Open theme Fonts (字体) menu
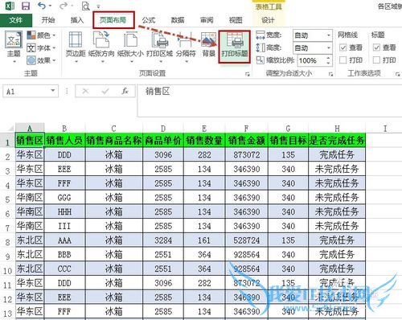The width and height of the screenshot is (402, 320). 42,48
